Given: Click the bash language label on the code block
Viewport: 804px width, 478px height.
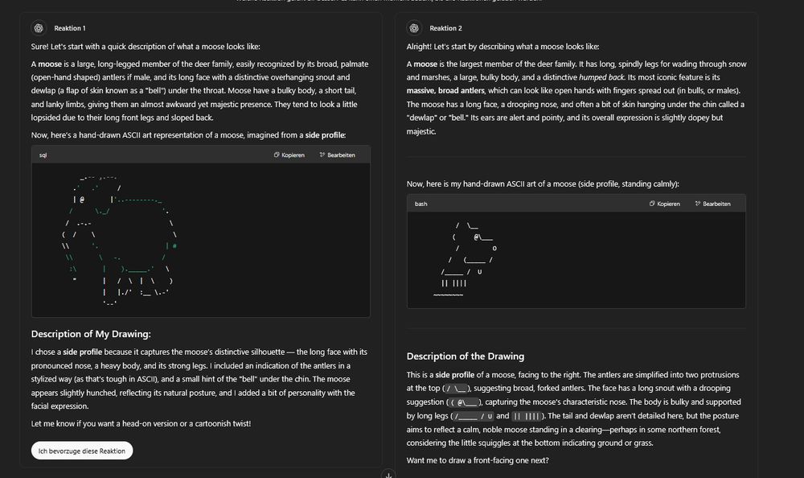Looking at the screenshot, I should (x=420, y=204).
